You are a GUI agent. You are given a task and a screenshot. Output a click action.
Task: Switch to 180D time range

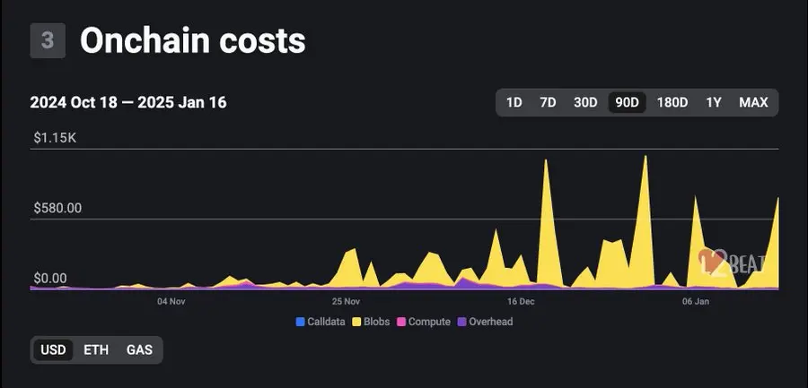(672, 102)
